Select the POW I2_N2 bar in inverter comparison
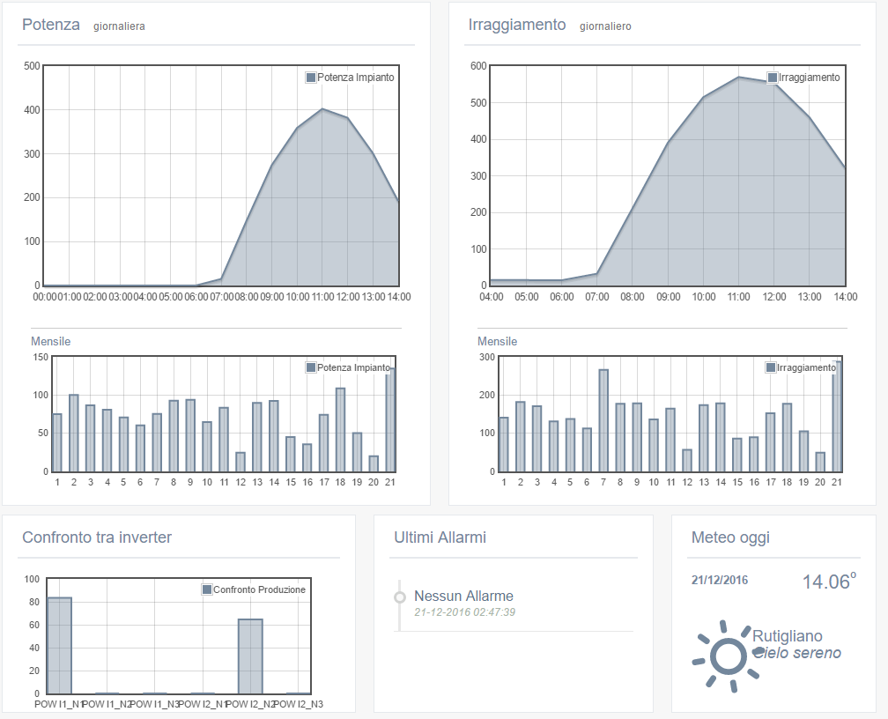Screen dimensions: 888x719 tap(250, 656)
